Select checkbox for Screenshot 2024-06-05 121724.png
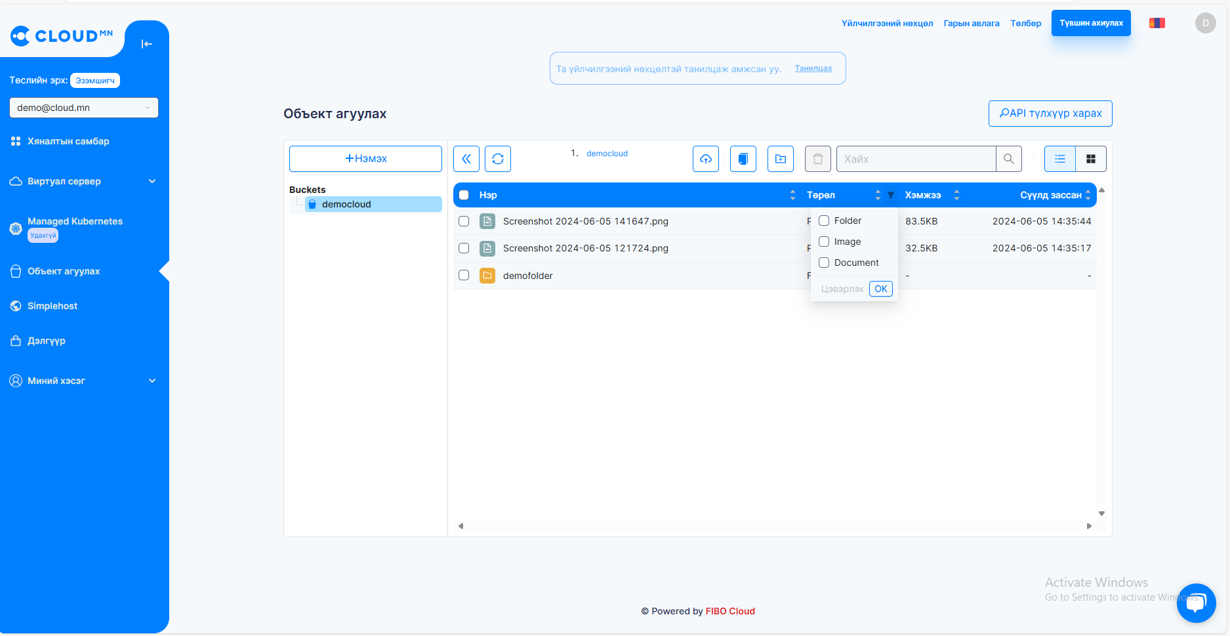The width and height of the screenshot is (1230, 636). (x=464, y=248)
